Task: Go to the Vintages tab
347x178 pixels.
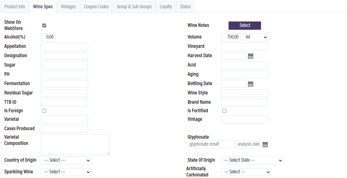Action: (68, 7)
